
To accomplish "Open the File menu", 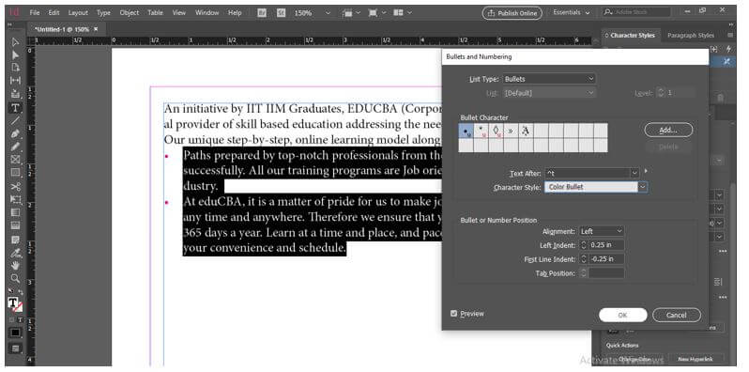I will (x=35, y=13).
